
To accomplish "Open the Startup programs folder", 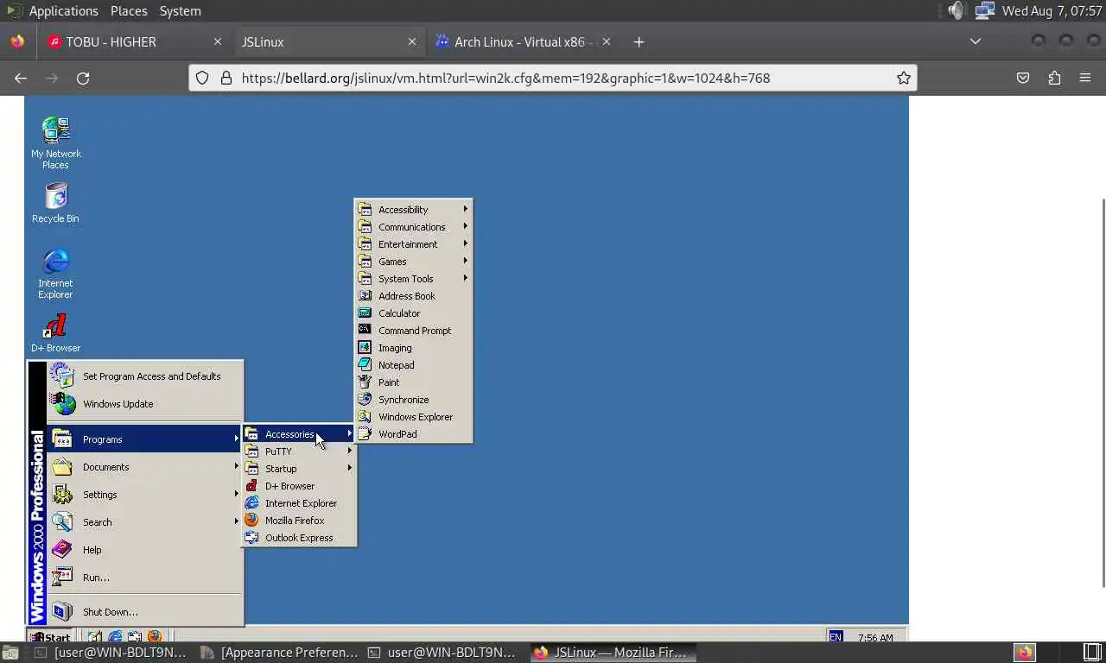I will [299, 469].
